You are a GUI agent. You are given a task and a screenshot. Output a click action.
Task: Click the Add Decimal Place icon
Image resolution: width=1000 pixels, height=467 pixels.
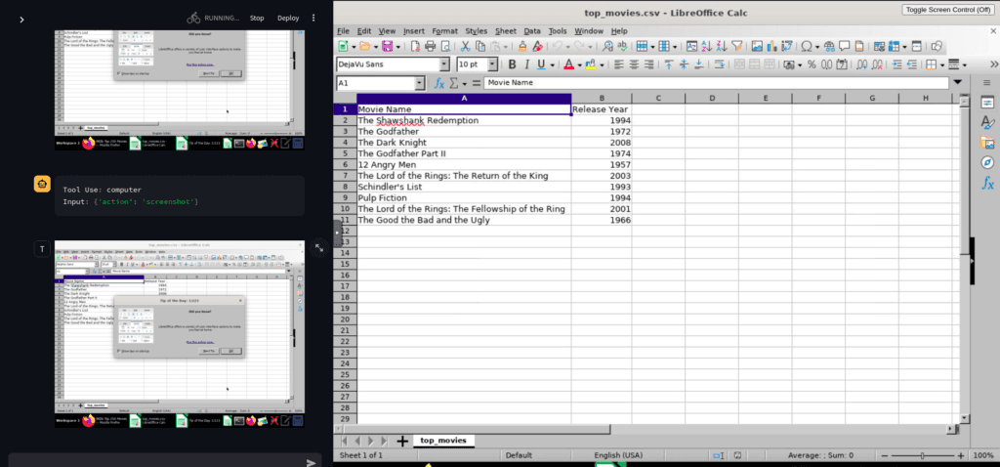click(861, 64)
